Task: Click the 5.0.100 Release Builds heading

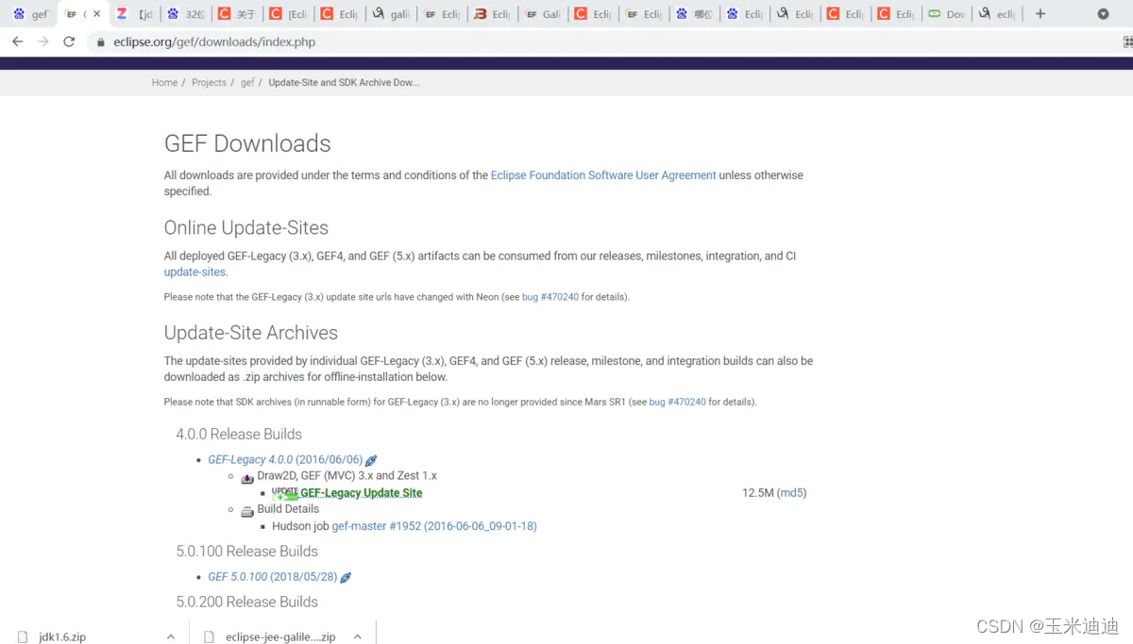Action: click(246, 552)
